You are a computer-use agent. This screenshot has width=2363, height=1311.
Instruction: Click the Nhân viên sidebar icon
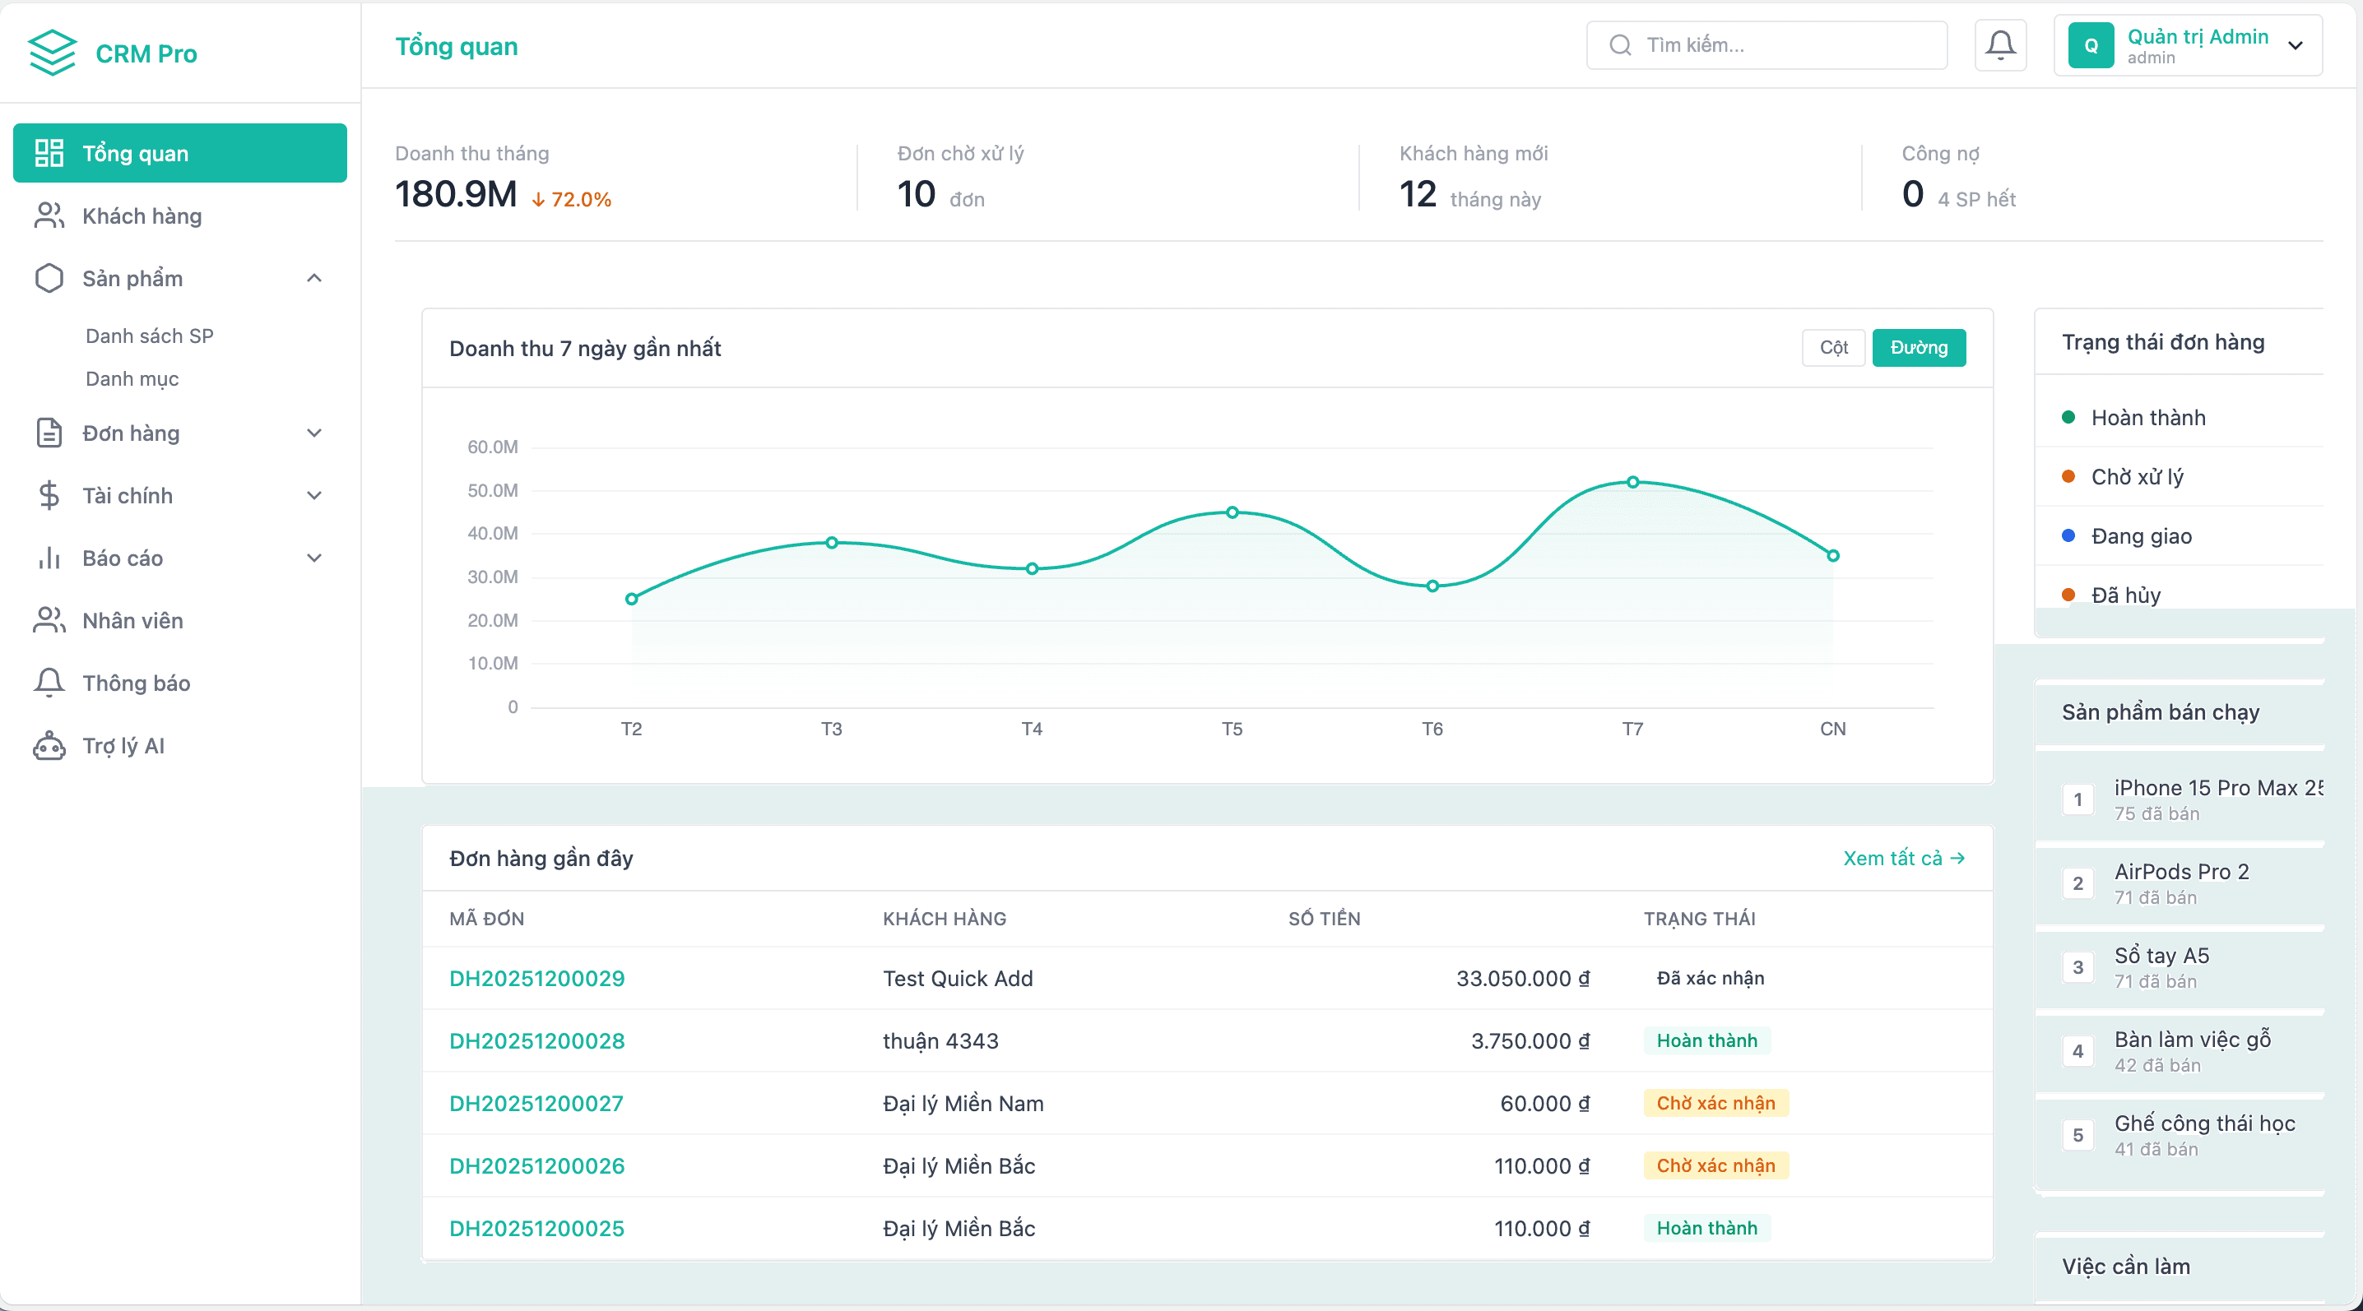click(49, 621)
